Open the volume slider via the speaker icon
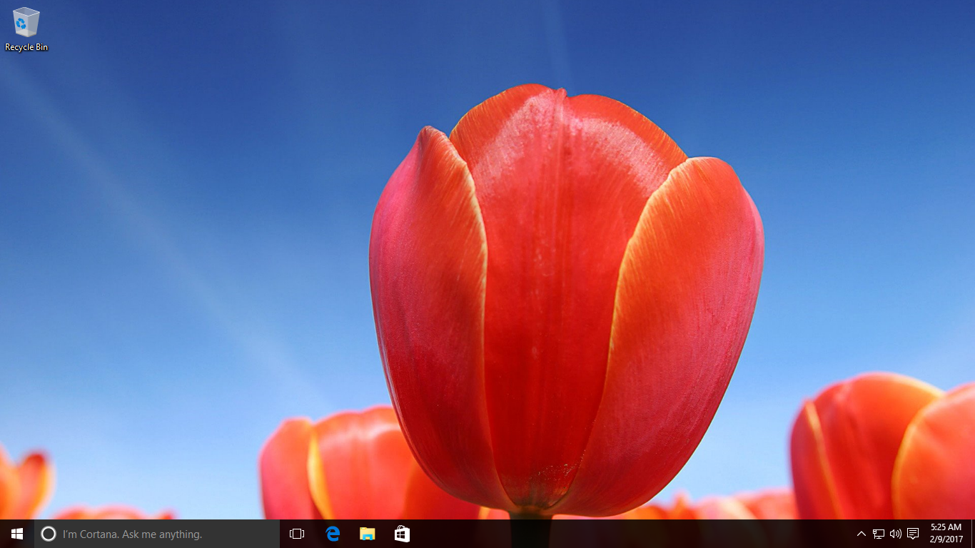 [x=895, y=533]
